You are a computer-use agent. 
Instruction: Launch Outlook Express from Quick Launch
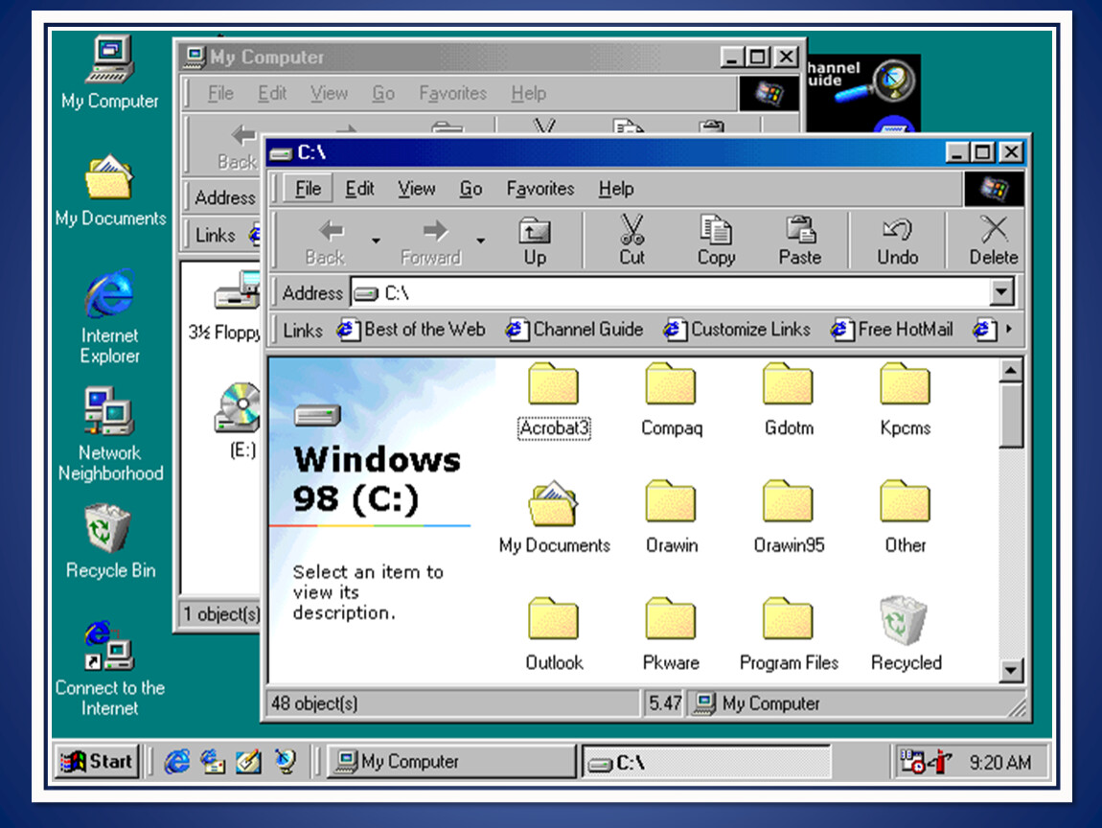(x=213, y=761)
